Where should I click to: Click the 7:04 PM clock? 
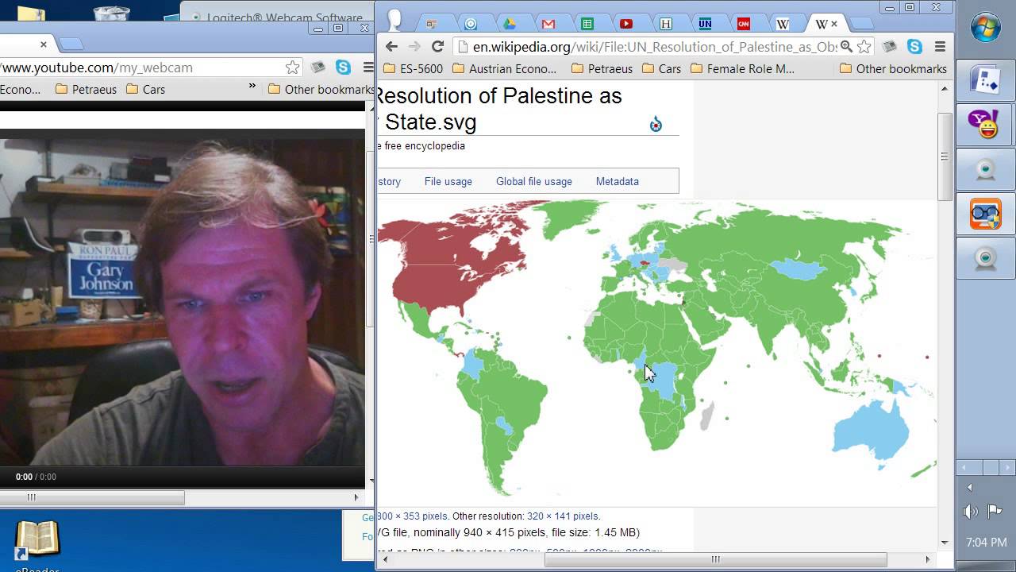987,543
